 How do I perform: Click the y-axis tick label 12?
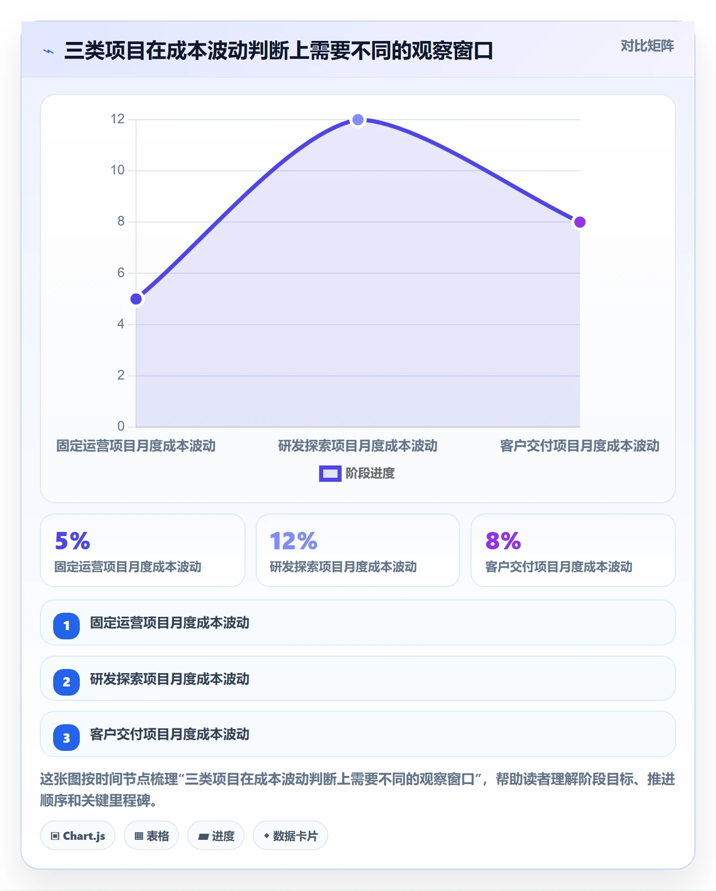[x=118, y=119]
